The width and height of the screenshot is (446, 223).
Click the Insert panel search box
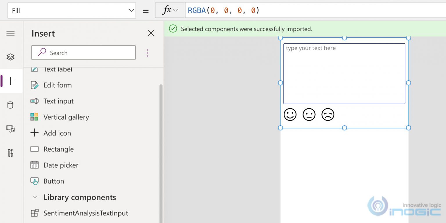pos(83,53)
